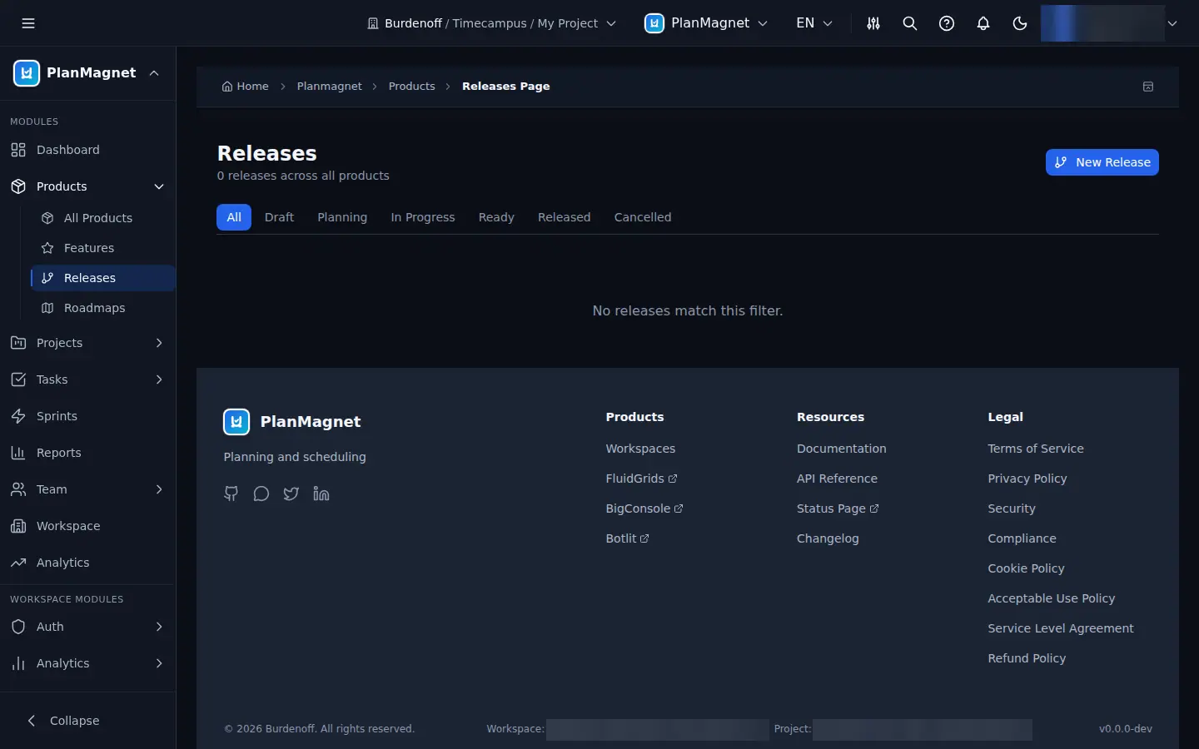Open Workspace in the sidebar

tap(88, 526)
